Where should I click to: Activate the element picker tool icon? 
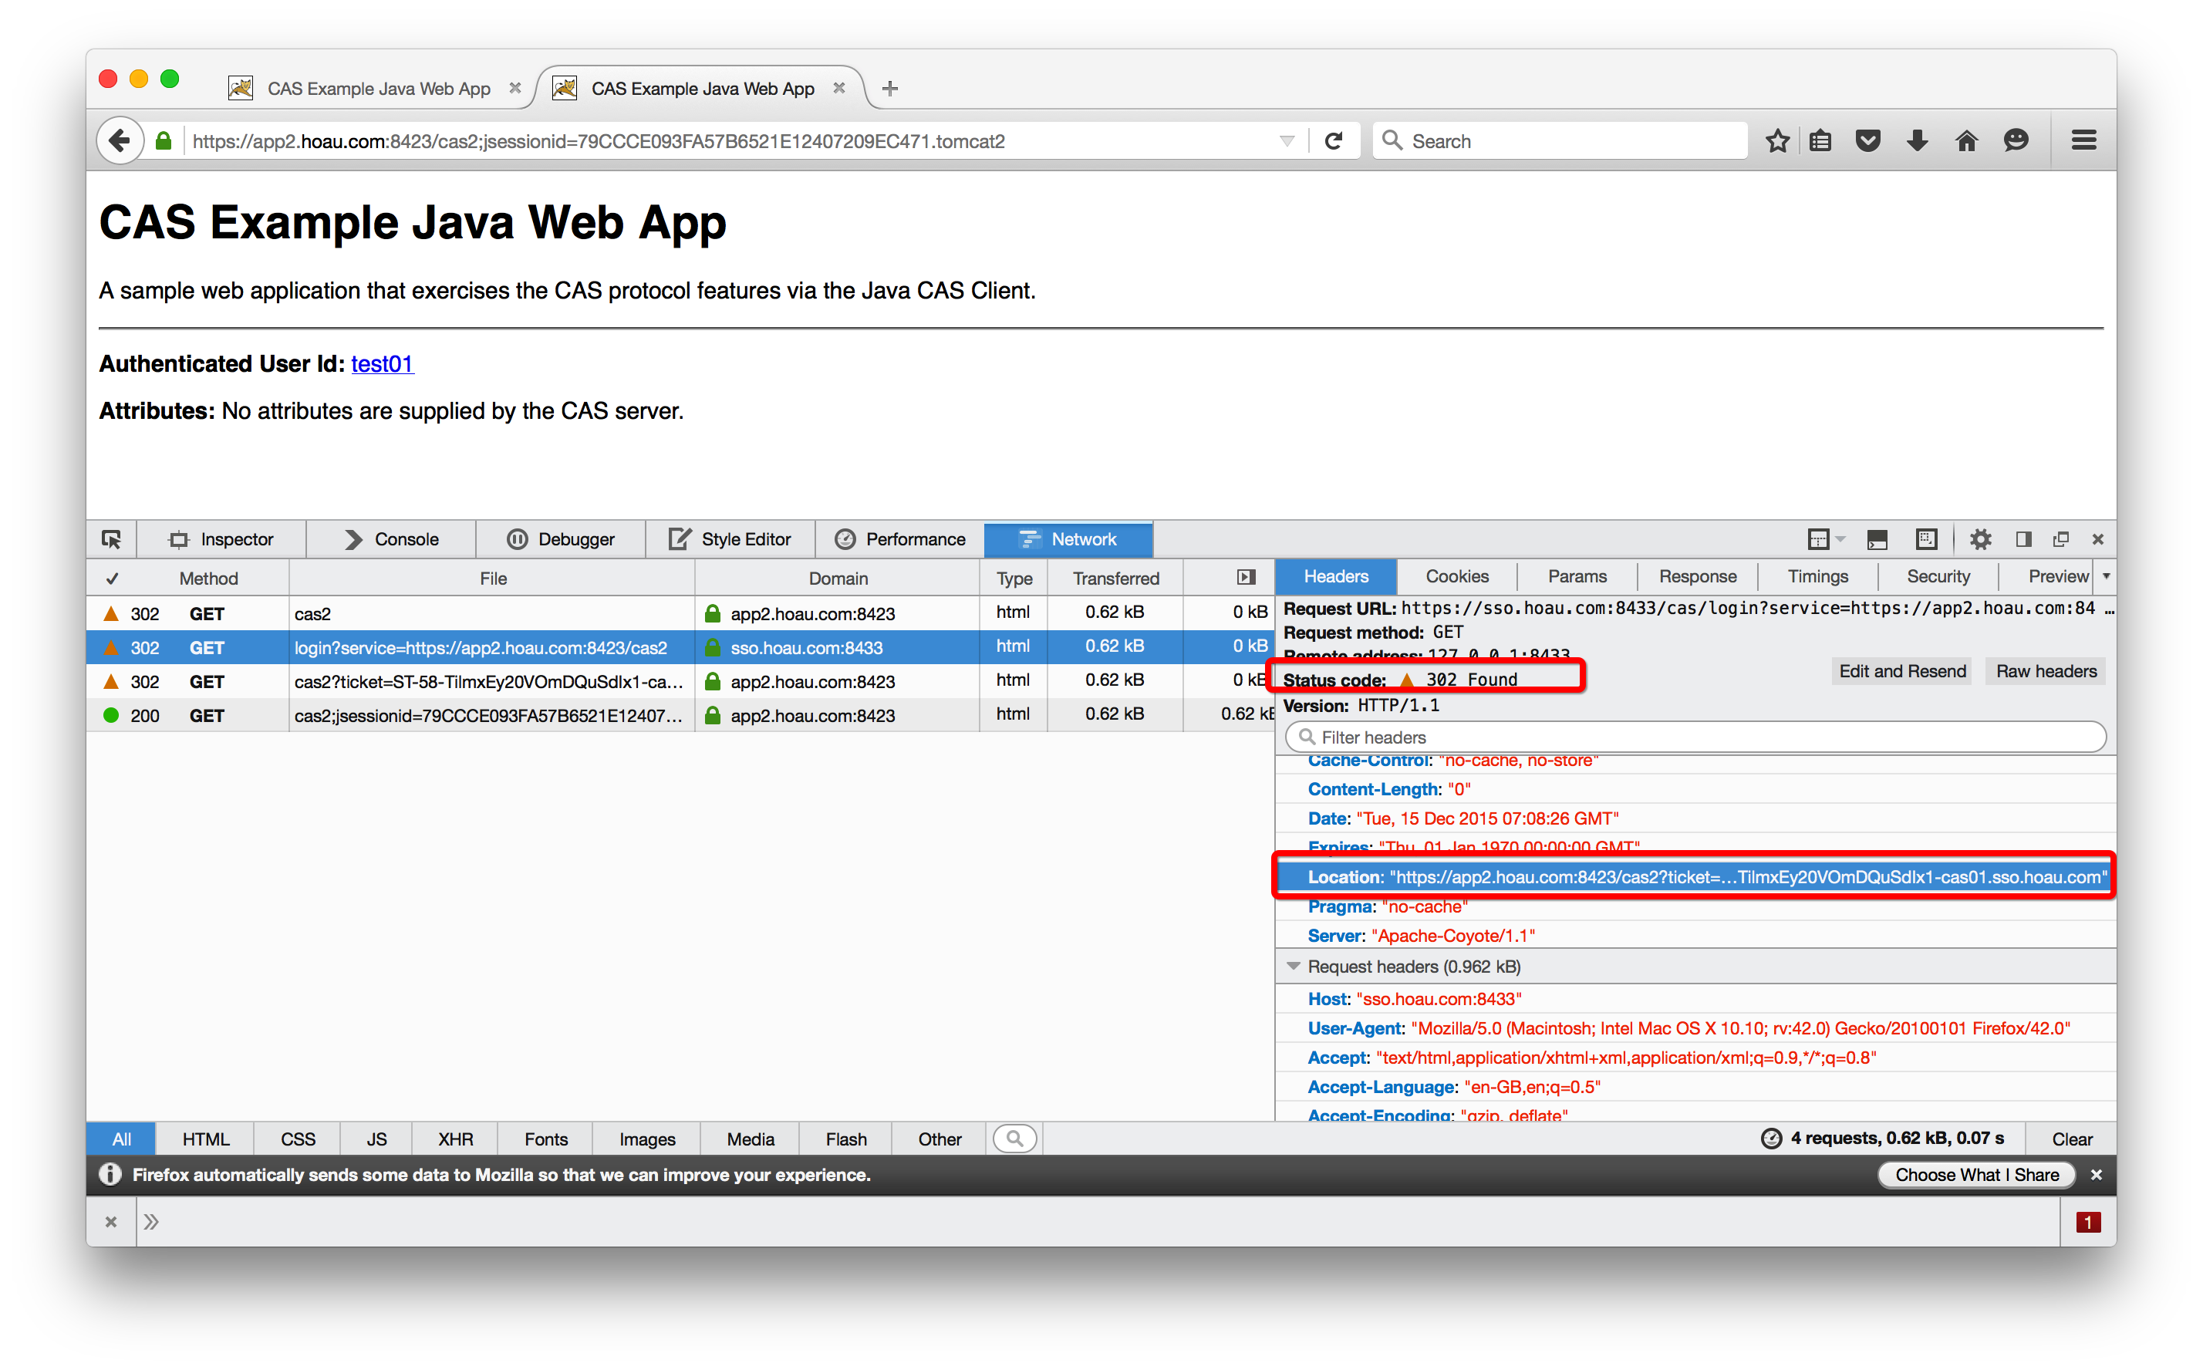pos(111,539)
